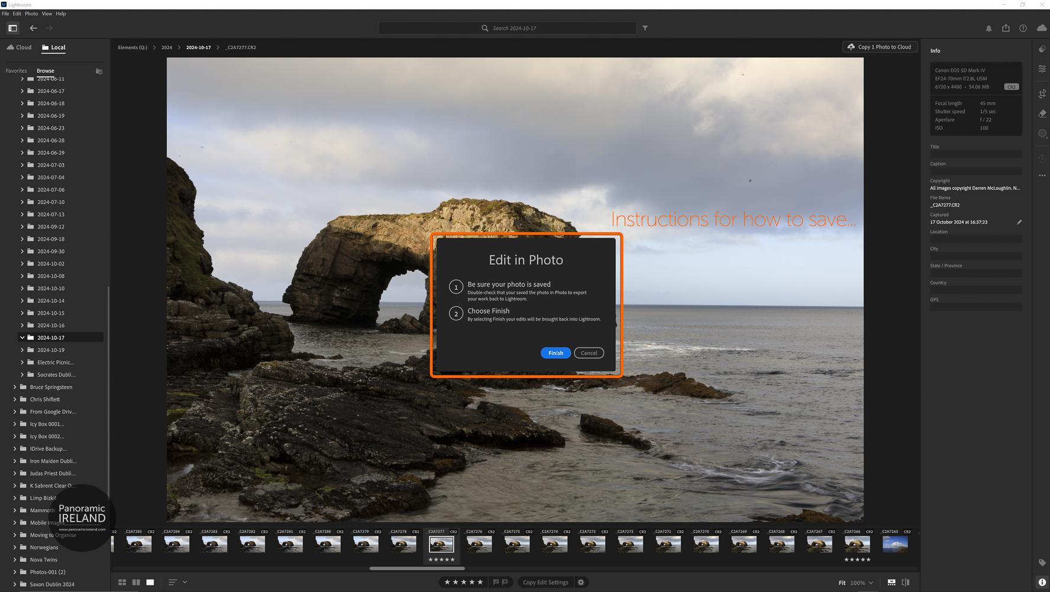Image resolution: width=1050 pixels, height=592 pixels.
Task: Open the Keywords tag icon
Action: pyautogui.click(x=1042, y=562)
